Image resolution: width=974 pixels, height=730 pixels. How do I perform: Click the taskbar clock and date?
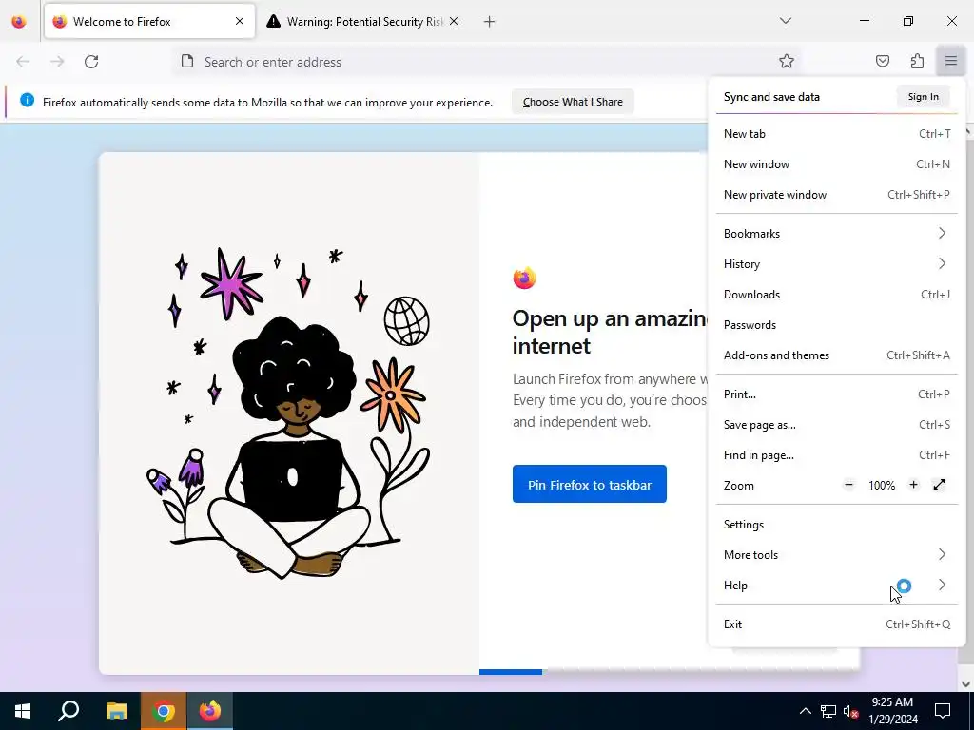[x=892, y=711]
